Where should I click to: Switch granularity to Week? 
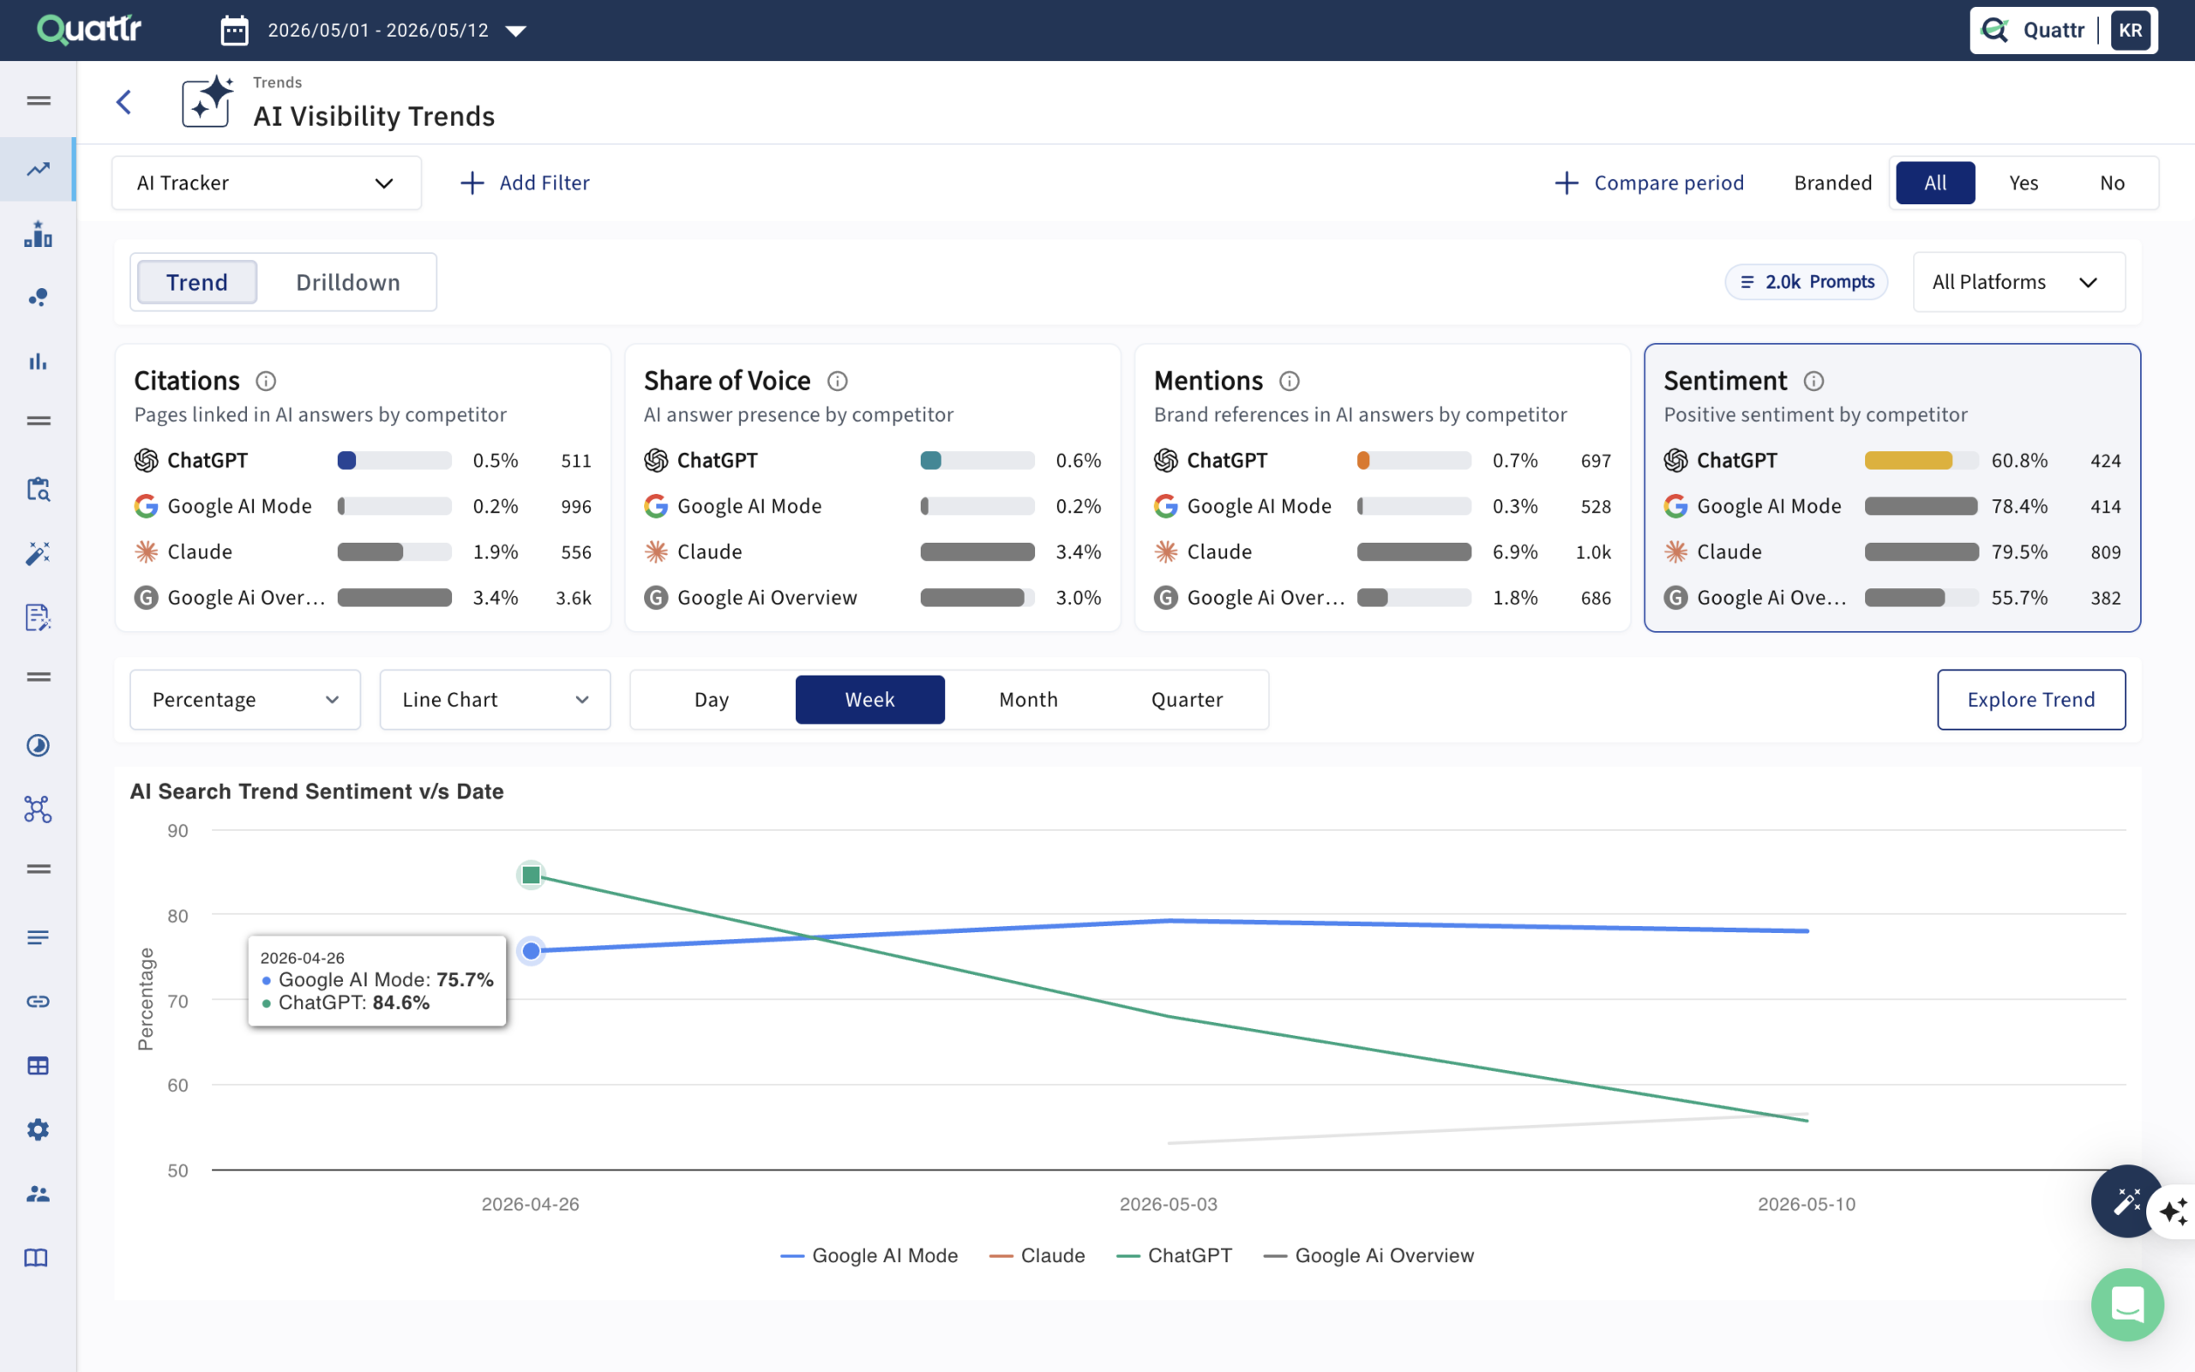(x=869, y=700)
